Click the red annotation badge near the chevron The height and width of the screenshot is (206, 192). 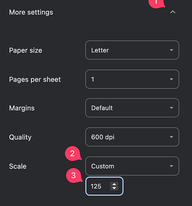pyautogui.click(x=157, y=3)
